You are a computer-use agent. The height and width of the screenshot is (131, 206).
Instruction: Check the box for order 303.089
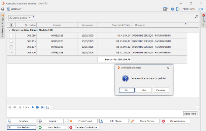pyautogui.click(x=11, y=36)
